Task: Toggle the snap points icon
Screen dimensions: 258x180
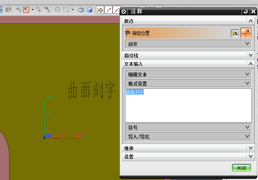Action: click(x=100, y=10)
